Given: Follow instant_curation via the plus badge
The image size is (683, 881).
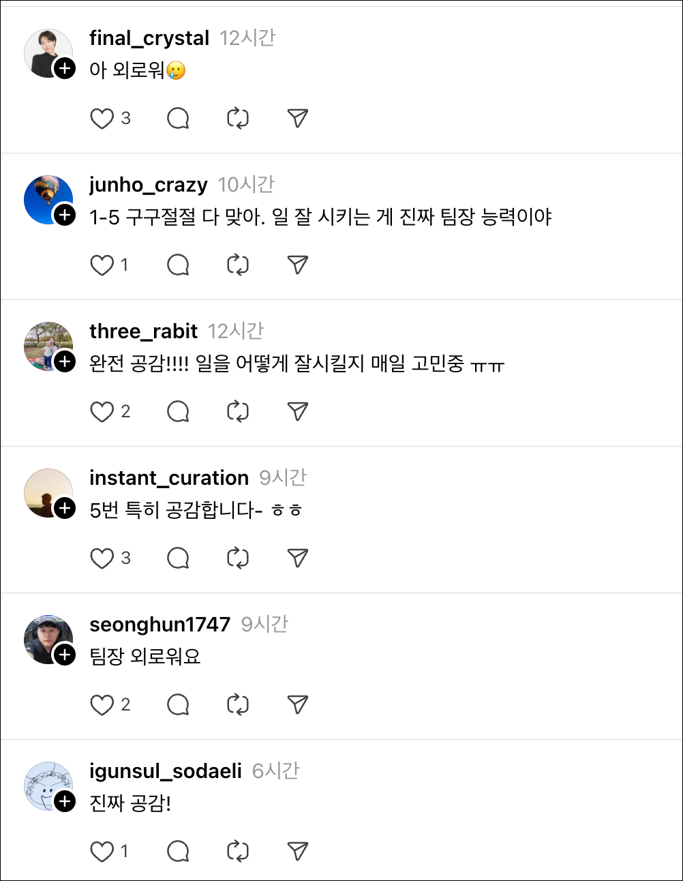Looking at the screenshot, I should pyautogui.click(x=65, y=508).
